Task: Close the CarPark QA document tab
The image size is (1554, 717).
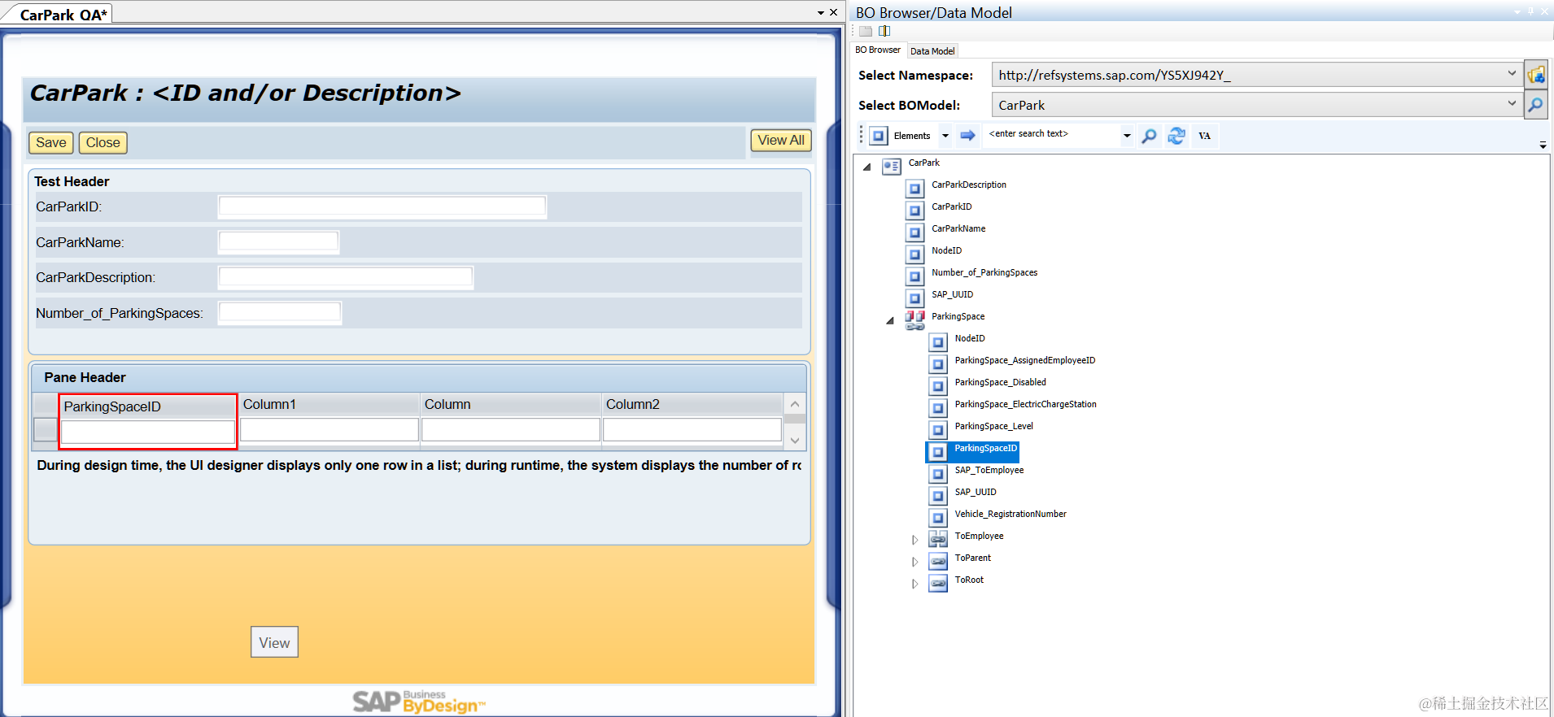Action: (834, 12)
